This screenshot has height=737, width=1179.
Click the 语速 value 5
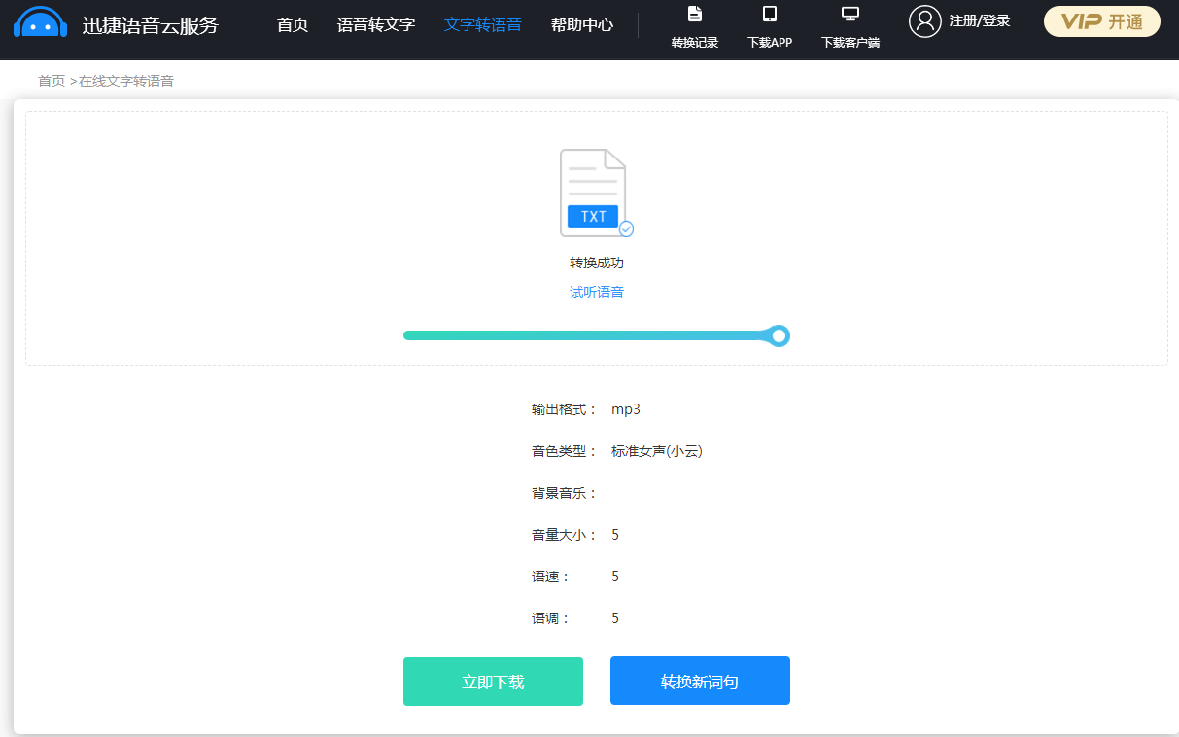pos(615,577)
